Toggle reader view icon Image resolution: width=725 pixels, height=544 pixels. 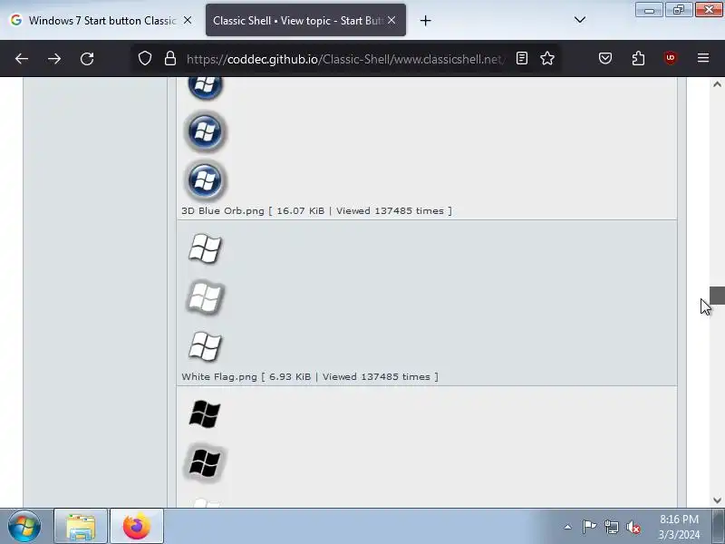[522, 58]
